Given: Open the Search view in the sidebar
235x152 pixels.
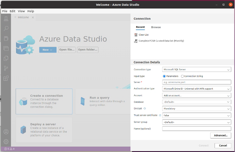Looking at the screenshot, I should (x=6, y=29).
